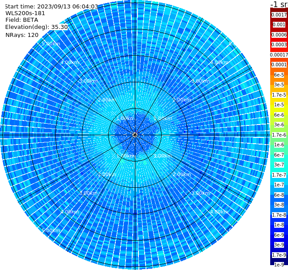Viewport: 288px width, 270px height.
Task: Select the 3e-5 colorbar label
Action: [279, 85]
